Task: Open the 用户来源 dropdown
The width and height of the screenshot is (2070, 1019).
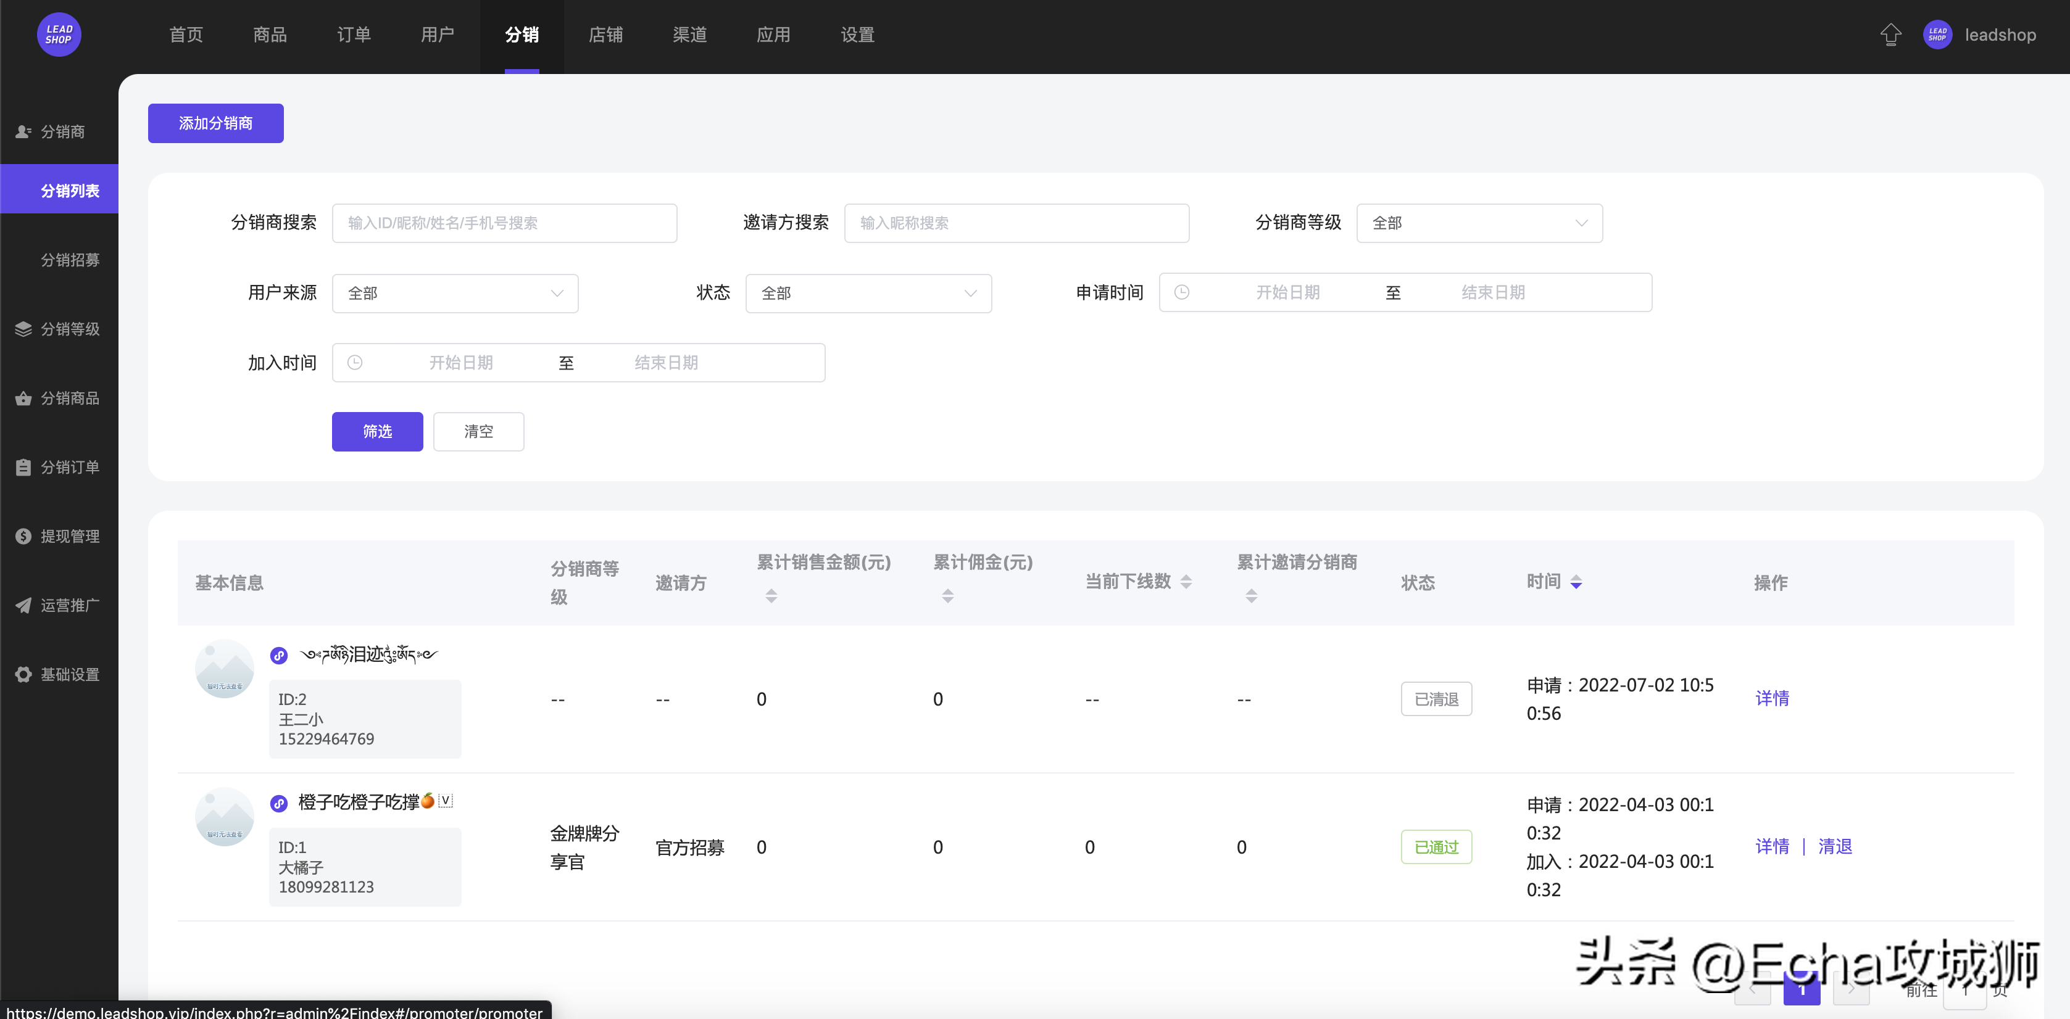Action: point(455,293)
